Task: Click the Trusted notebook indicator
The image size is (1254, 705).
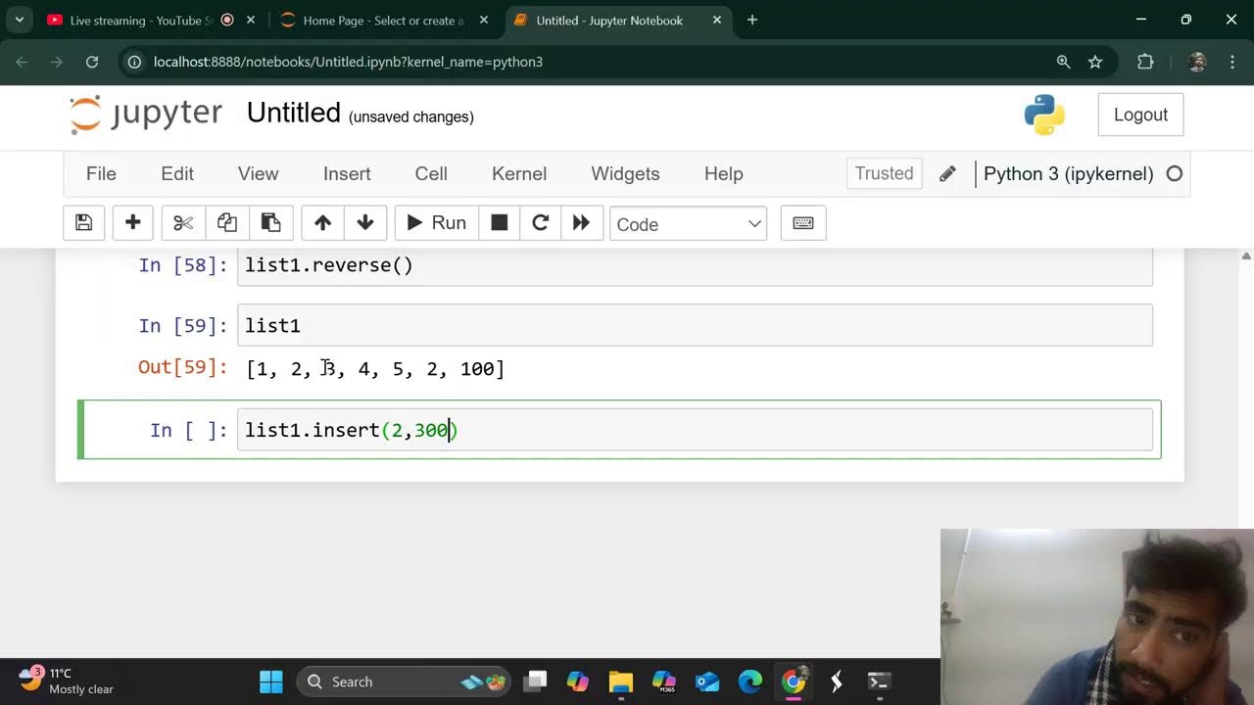Action: click(x=884, y=173)
